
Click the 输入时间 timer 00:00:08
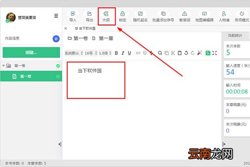tap(237, 91)
